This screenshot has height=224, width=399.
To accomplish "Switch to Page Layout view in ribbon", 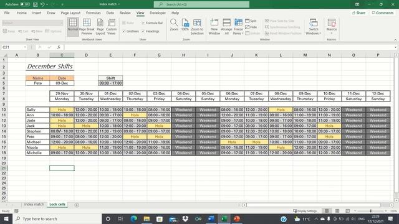I will 100,26.
